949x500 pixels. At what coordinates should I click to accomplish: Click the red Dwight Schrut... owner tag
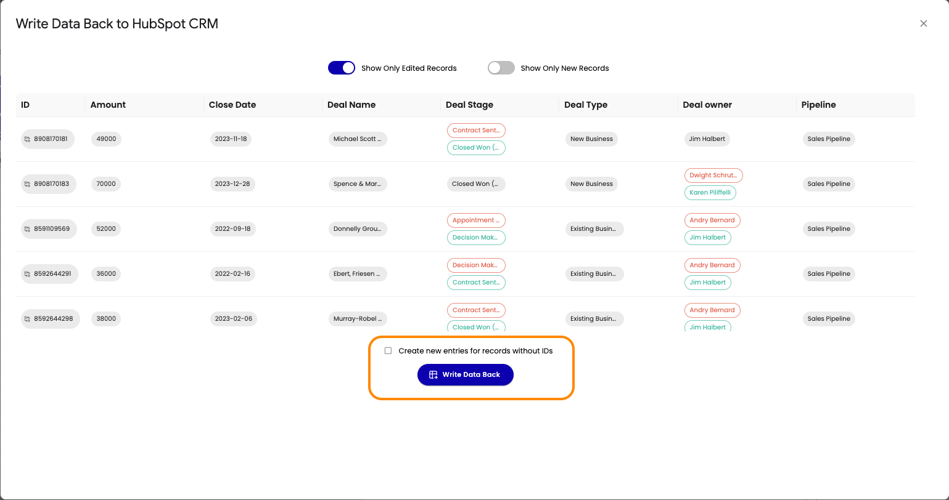pos(713,175)
